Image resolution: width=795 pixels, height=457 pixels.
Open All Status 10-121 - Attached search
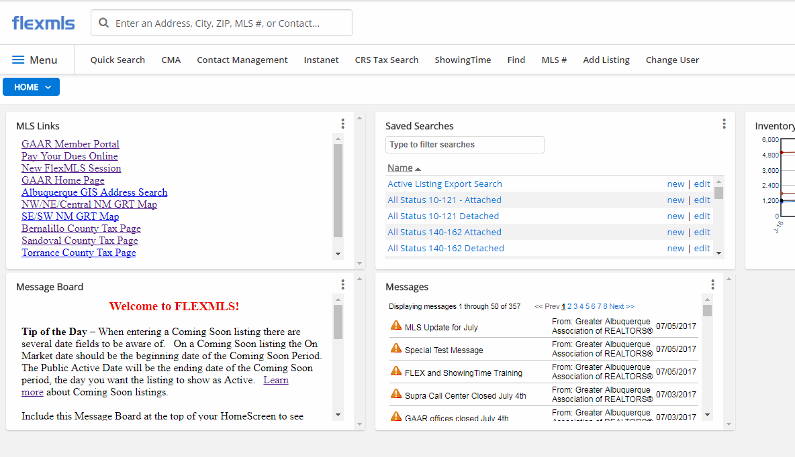(444, 200)
